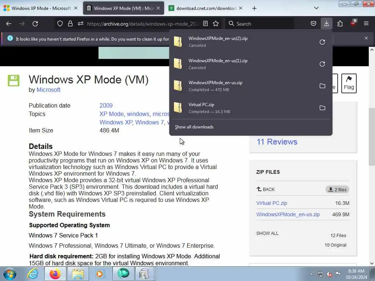This screenshot has width=375, height=281.
Task: Expand the list all tabs chevron
Action: point(316,8)
